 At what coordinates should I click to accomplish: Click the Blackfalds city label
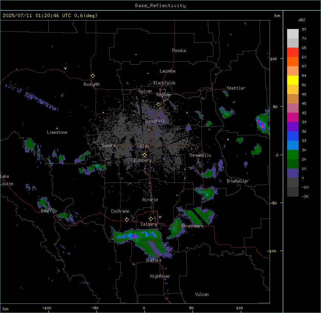pos(164,83)
